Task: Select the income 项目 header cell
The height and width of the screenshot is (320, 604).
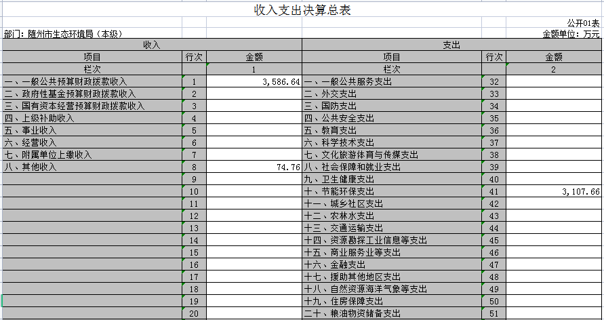Action: [92, 57]
